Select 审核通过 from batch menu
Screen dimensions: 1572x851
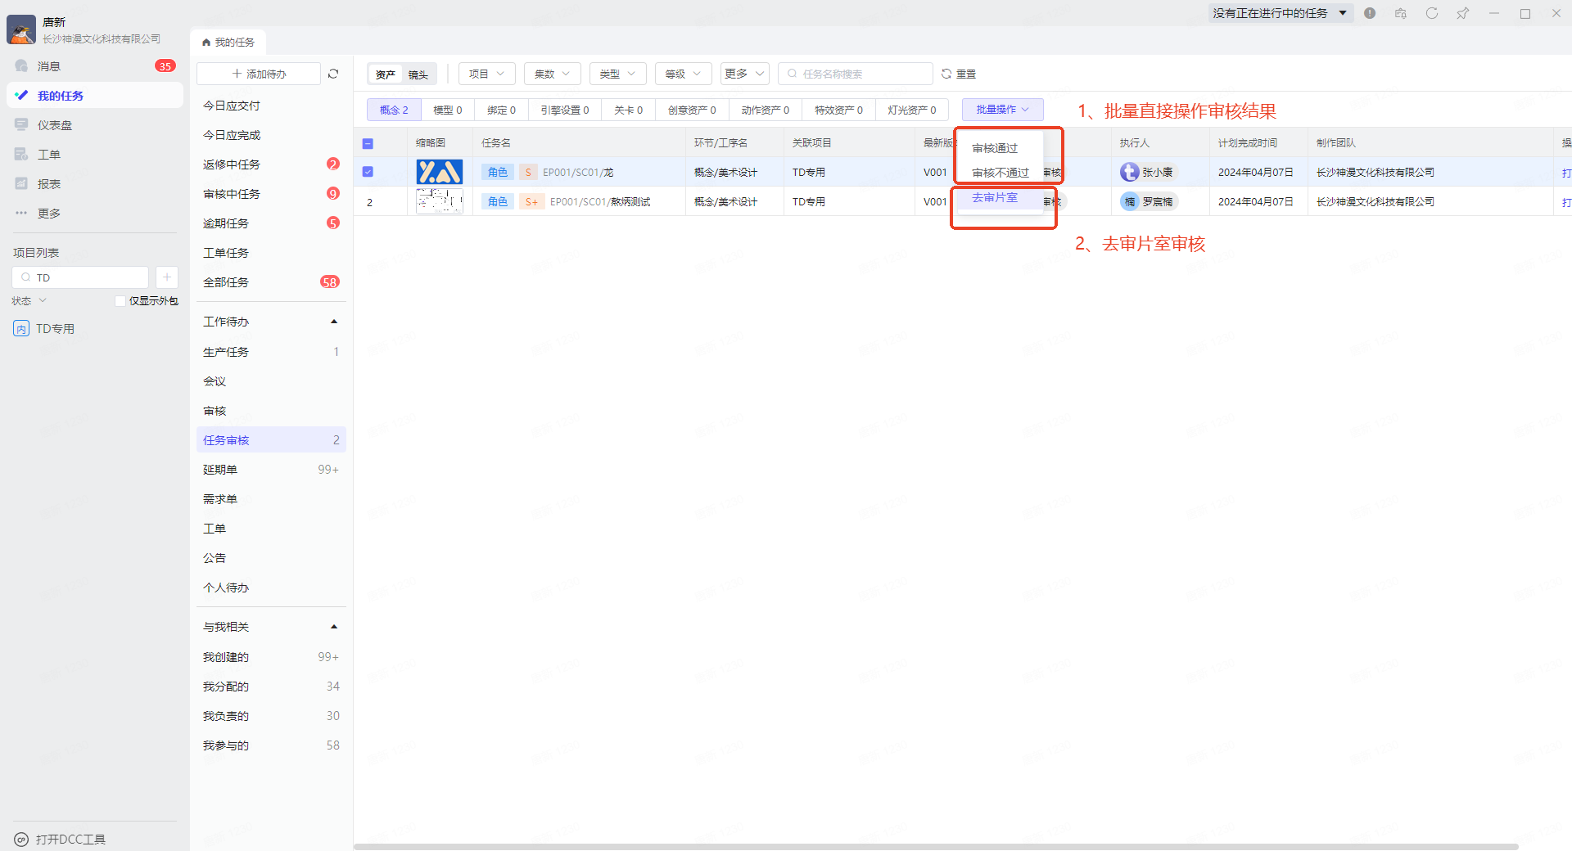tap(995, 148)
